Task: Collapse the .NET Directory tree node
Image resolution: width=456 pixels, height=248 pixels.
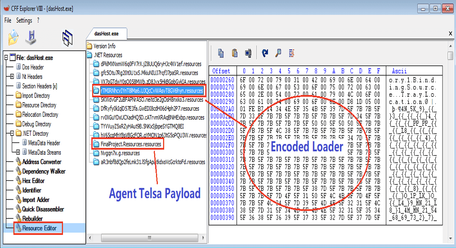Action: (12, 134)
